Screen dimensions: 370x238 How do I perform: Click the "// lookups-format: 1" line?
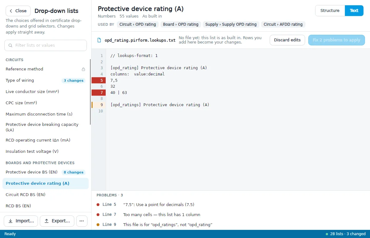134,56
